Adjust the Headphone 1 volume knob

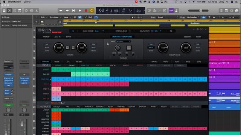pyautogui.click(x=163, y=48)
